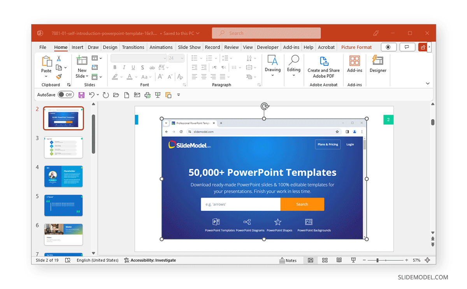Click the Open folder icon

(116, 95)
